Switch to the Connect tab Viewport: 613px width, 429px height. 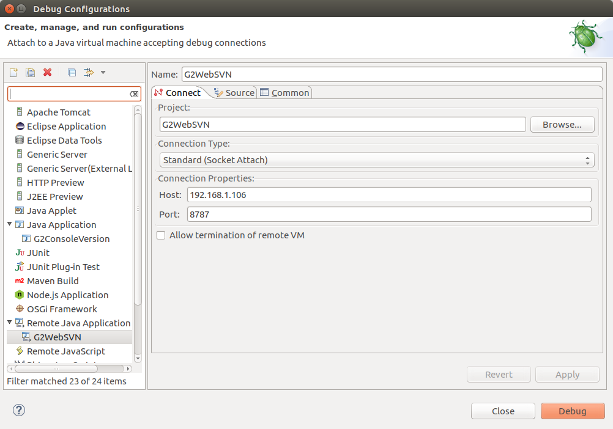(178, 92)
